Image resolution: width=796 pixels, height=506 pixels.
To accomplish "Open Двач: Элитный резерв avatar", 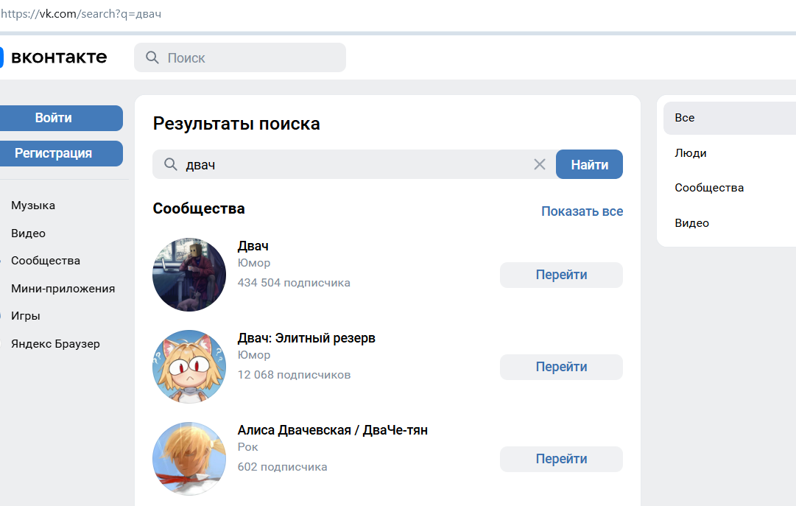I will coord(189,366).
